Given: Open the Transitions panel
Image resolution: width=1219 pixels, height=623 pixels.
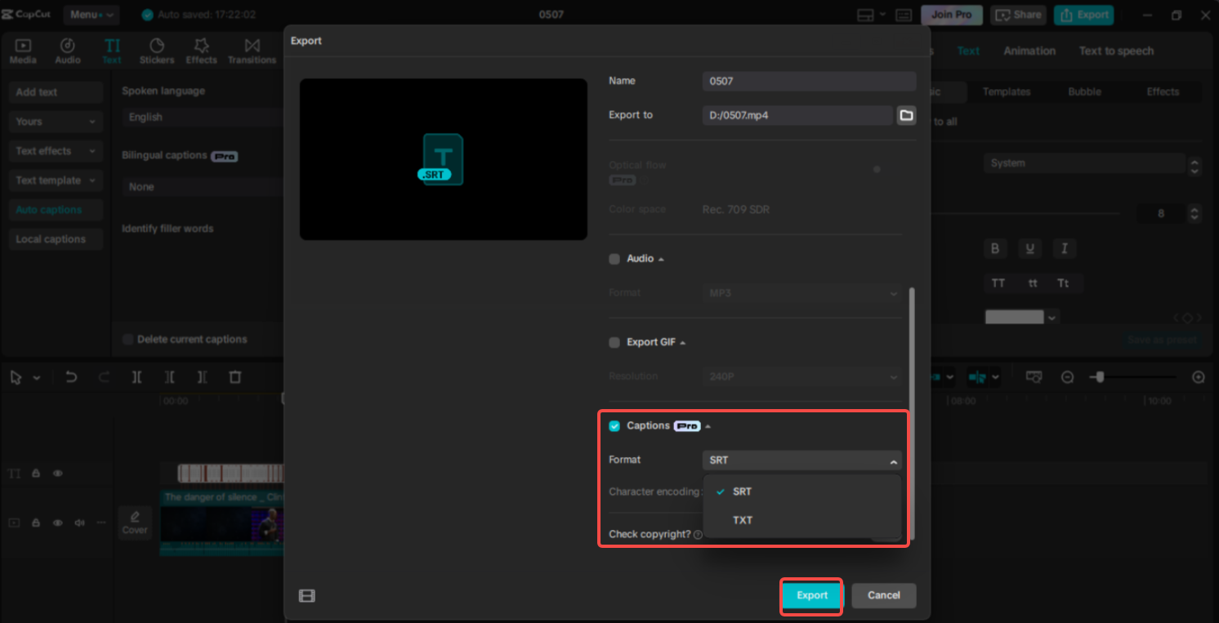Looking at the screenshot, I should 252,50.
